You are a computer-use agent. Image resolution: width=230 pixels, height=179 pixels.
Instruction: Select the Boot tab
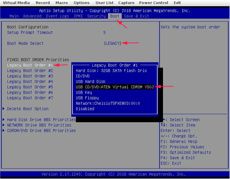115,16
